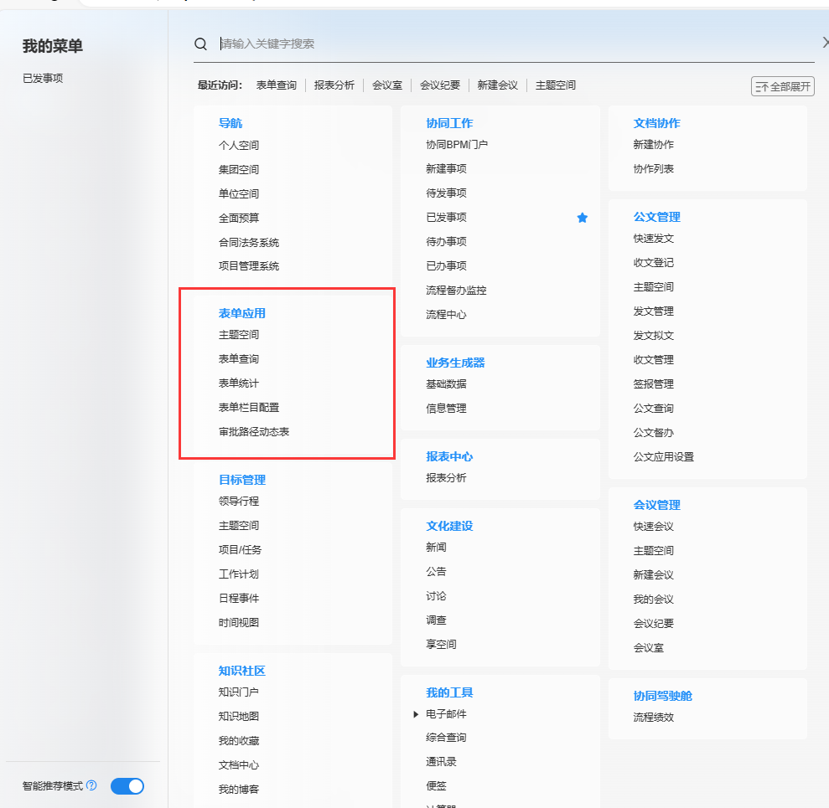Open 知识地图 in 知识社区
The height and width of the screenshot is (808, 829).
pyautogui.click(x=239, y=717)
